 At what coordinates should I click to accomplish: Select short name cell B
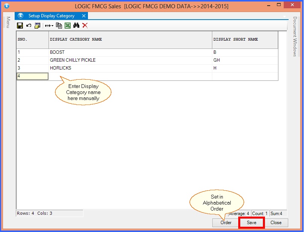coord(245,52)
